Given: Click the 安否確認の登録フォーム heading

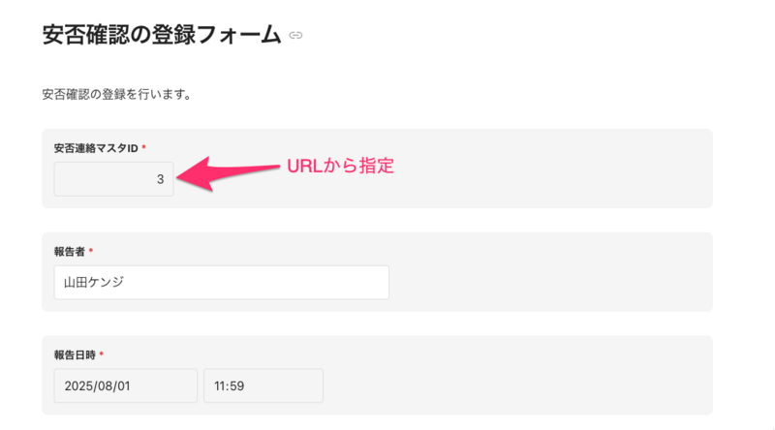Looking at the screenshot, I should tap(162, 36).
